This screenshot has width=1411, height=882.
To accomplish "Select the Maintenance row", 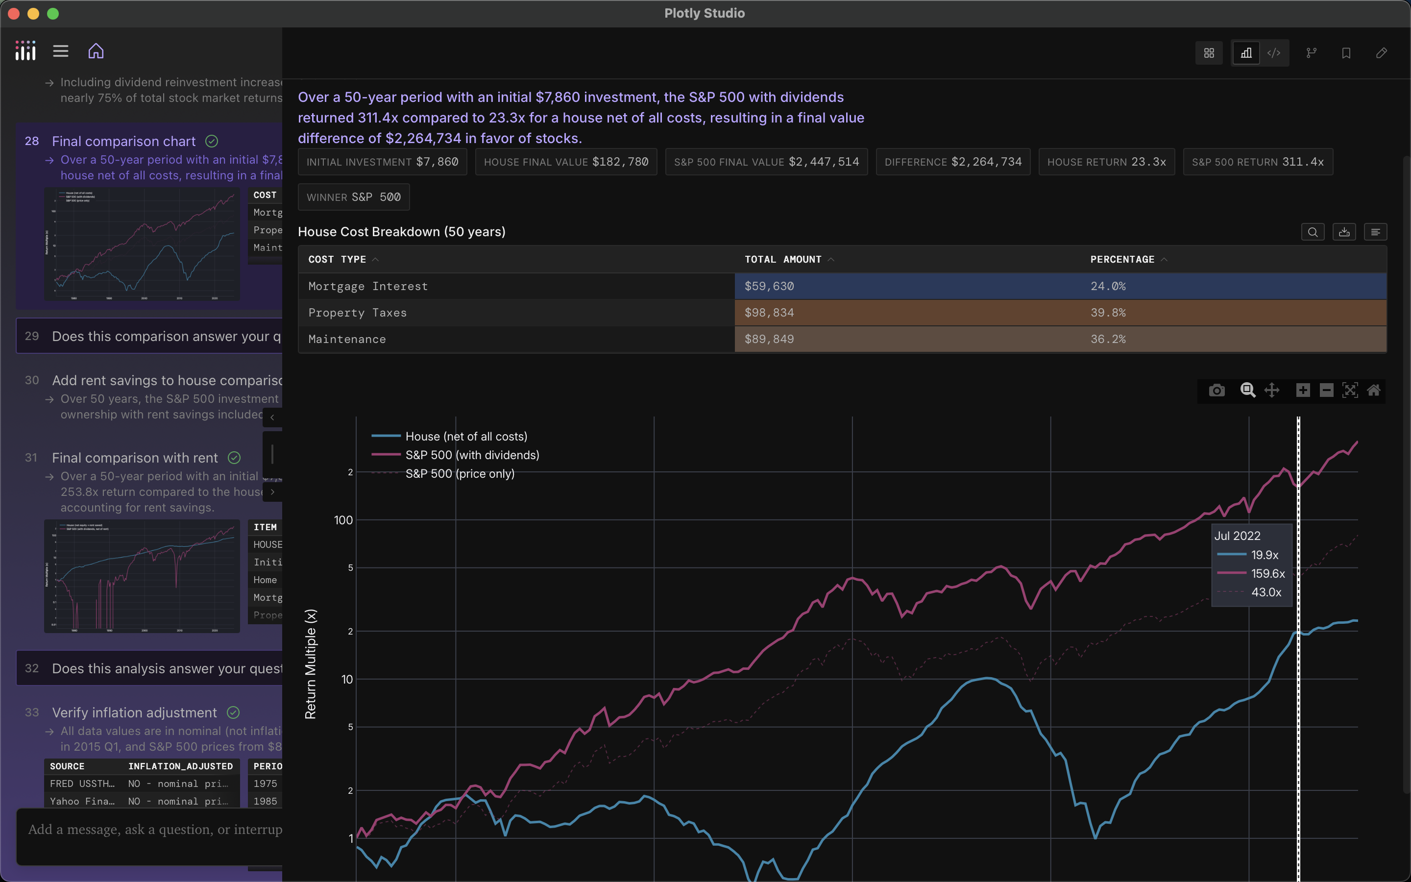I will (842, 339).
